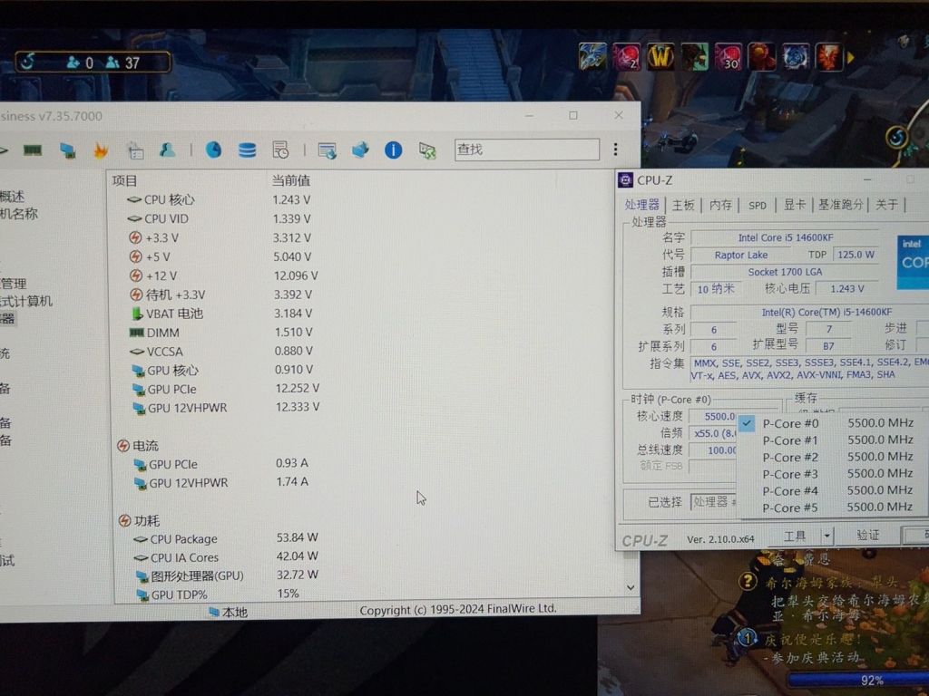Open the blue info icon in the toolbar
929x696 pixels.
(392, 150)
